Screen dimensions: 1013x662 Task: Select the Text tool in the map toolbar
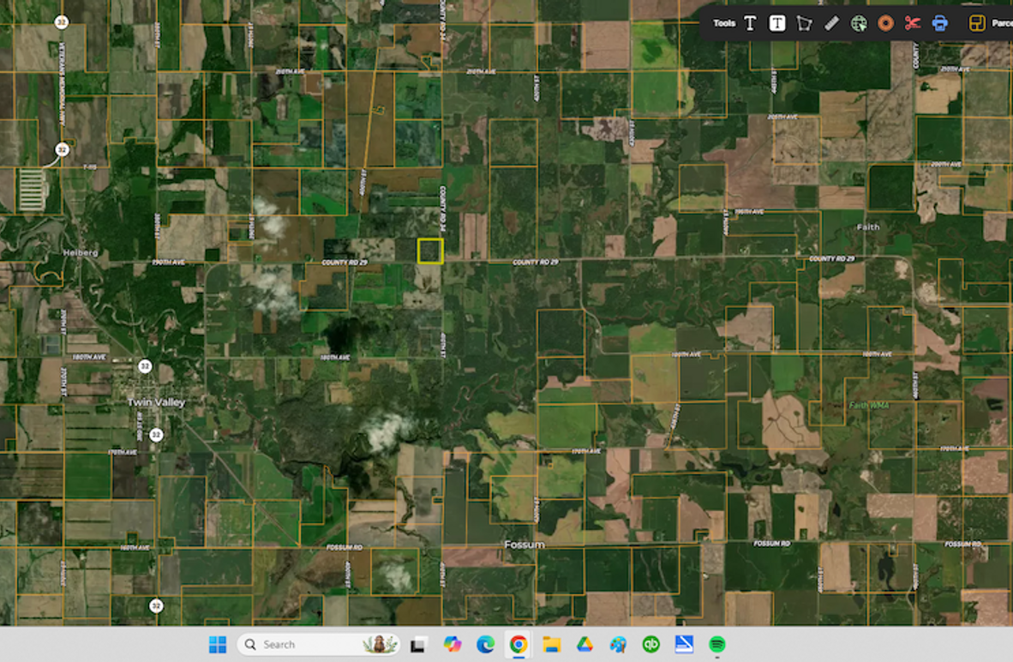coord(751,23)
